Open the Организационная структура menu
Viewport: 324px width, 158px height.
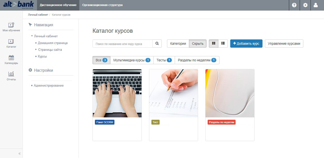click(x=102, y=5)
